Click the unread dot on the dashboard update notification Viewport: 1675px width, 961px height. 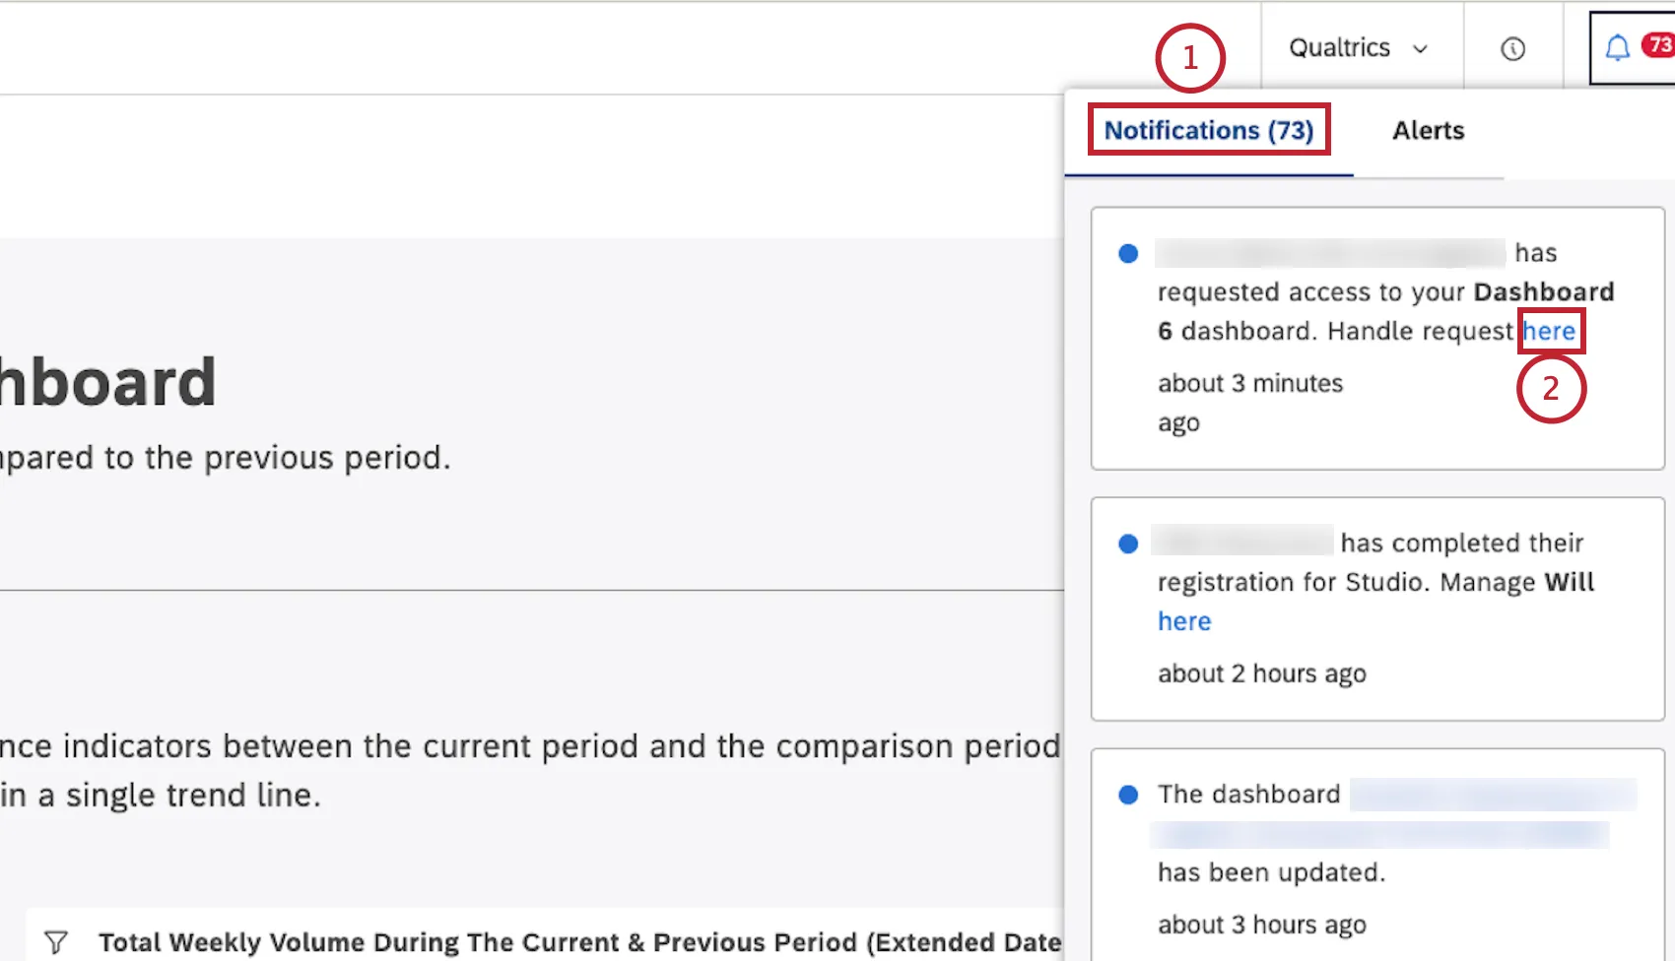pyautogui.click(x=1127, y=794)
